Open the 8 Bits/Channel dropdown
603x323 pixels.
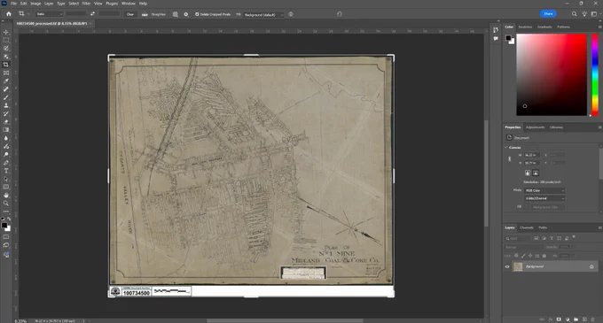click(544, 198)
